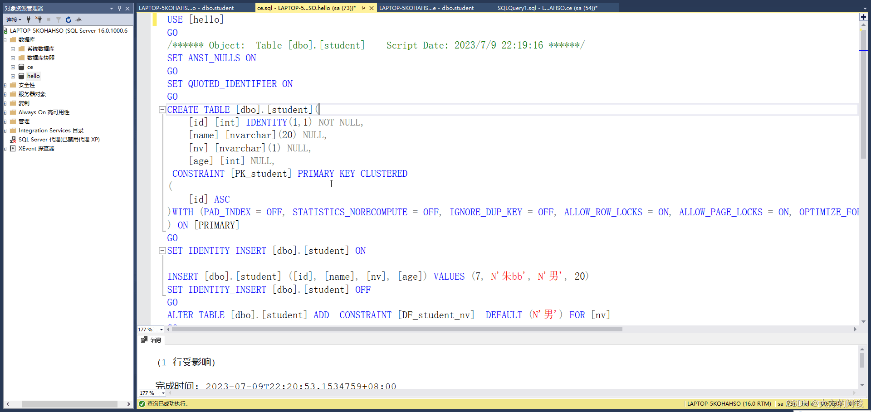The height and width of the screenshot is (412, 871).
Task: Expand the ce database node
Action: pos(13,67)
